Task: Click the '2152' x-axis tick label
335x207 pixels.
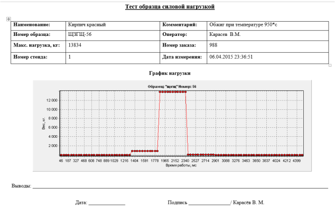Action: click(175, 161)
